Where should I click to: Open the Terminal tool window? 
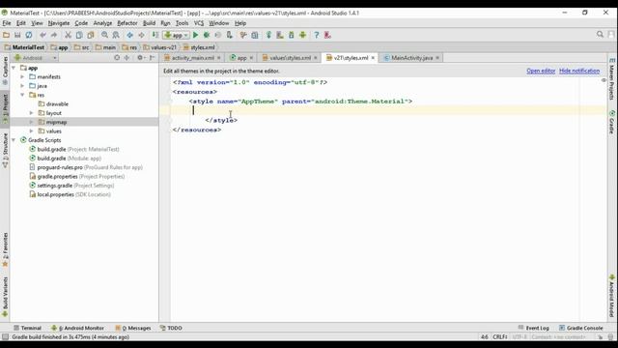[x=27, y=328]
